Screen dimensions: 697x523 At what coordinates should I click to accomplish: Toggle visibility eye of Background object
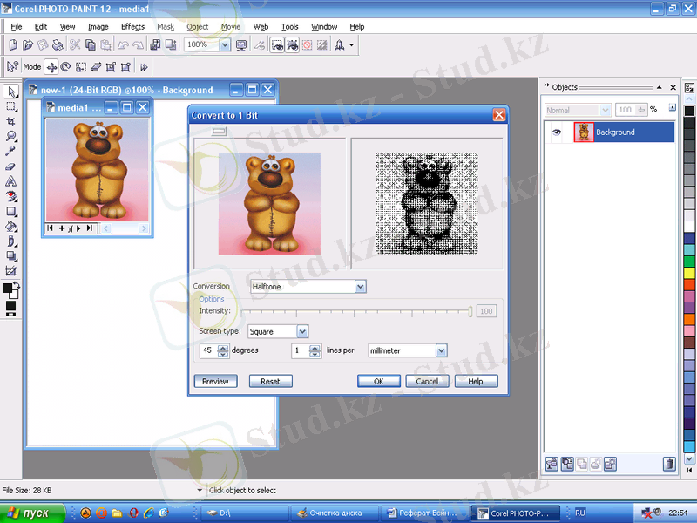point(557,132)
